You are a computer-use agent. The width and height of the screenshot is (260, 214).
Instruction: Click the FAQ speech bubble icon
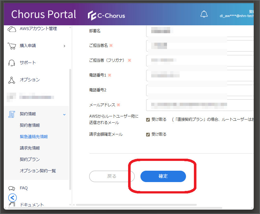(x=12, y=188)
